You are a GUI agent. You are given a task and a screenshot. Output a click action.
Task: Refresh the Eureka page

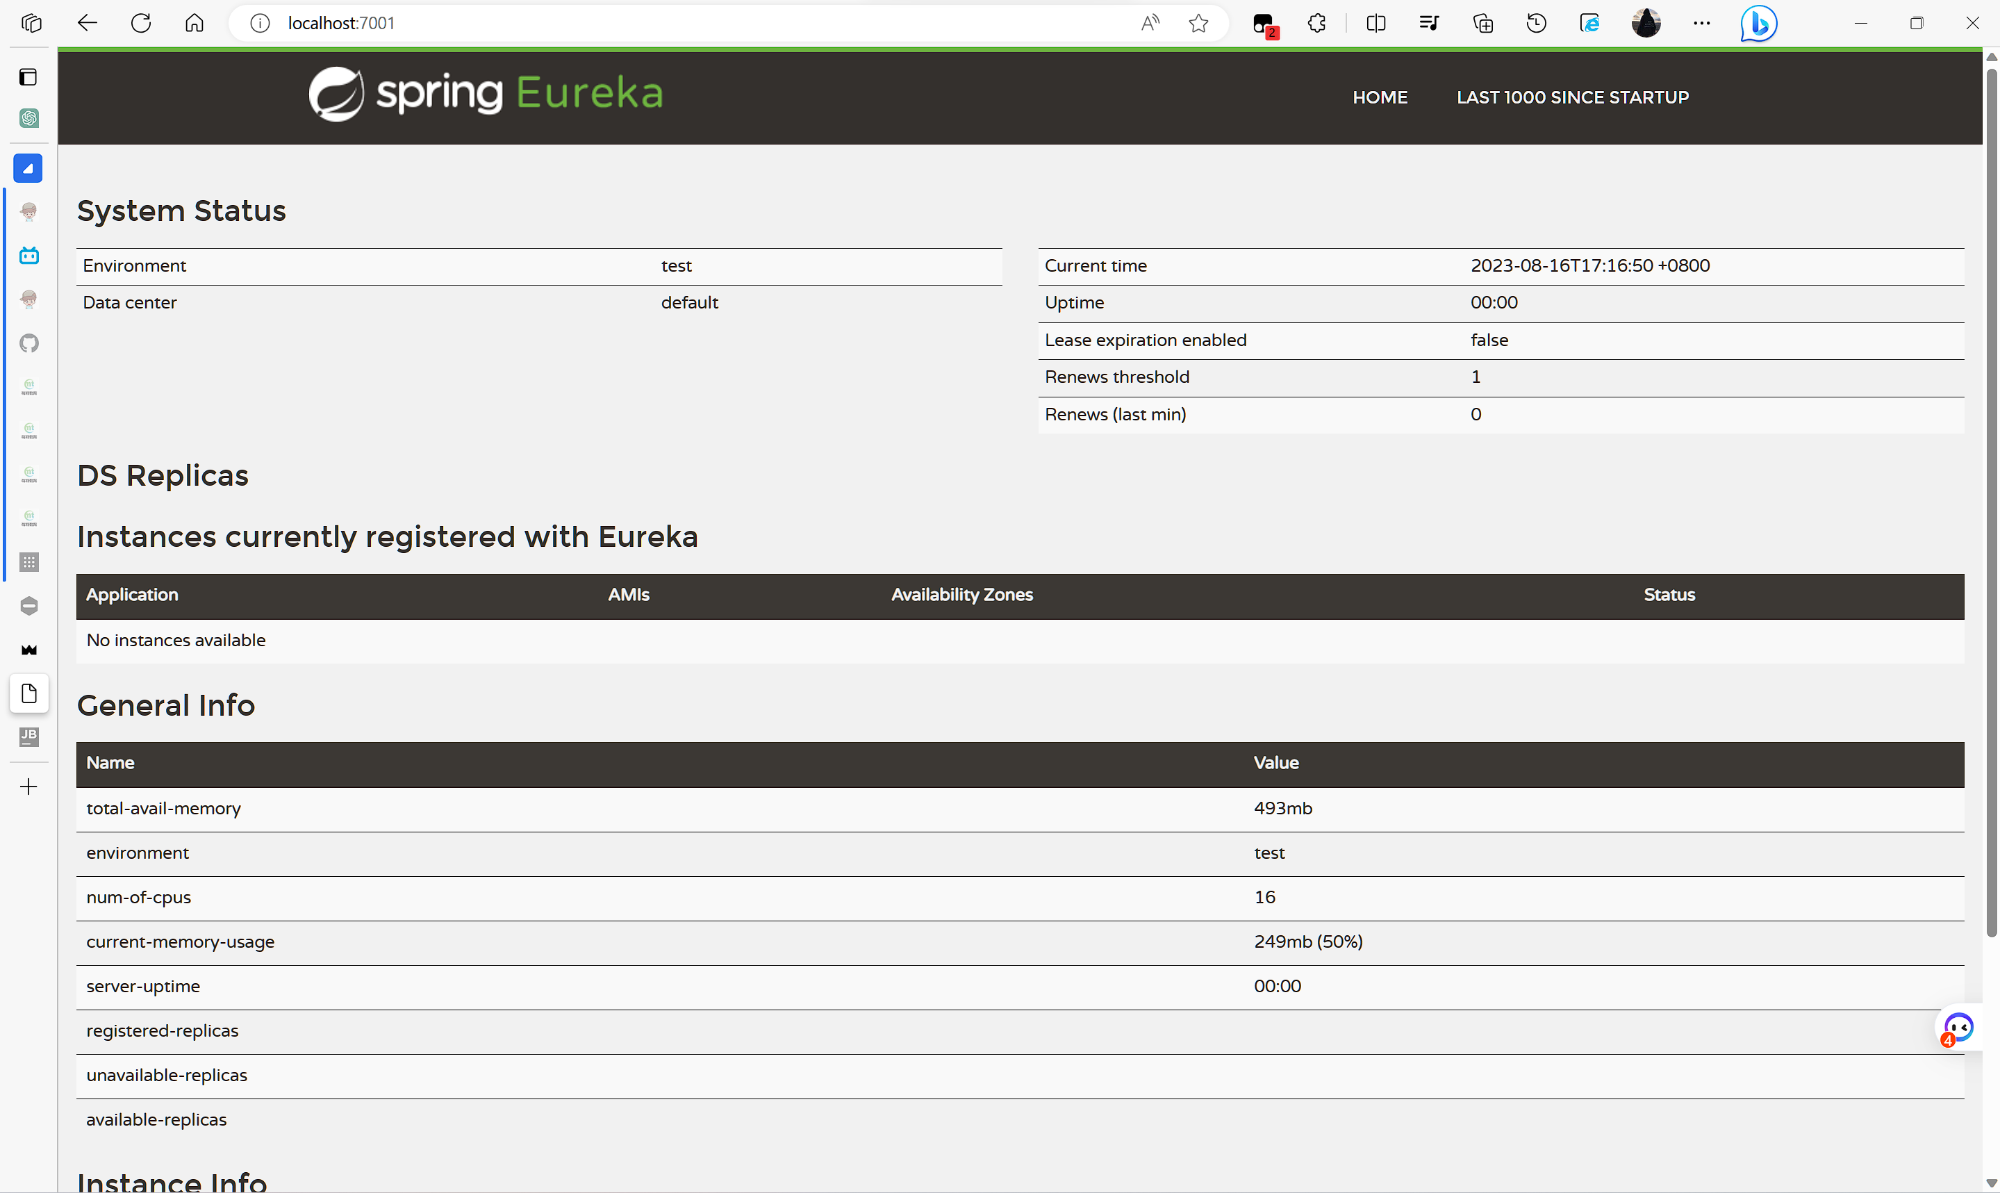pos(140,24)
